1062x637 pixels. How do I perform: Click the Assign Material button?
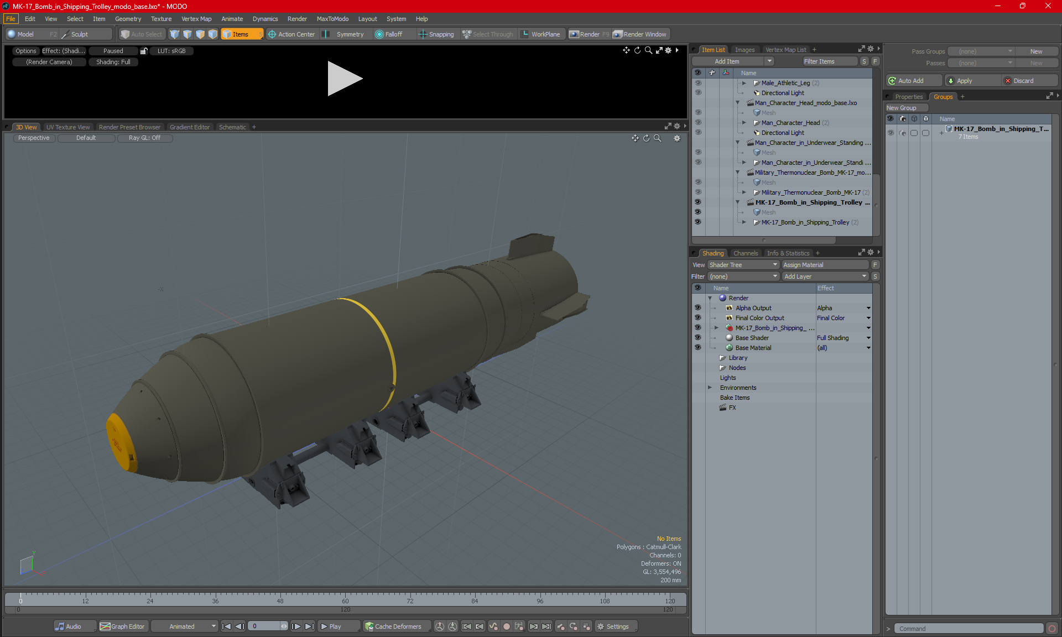(825, 265)
